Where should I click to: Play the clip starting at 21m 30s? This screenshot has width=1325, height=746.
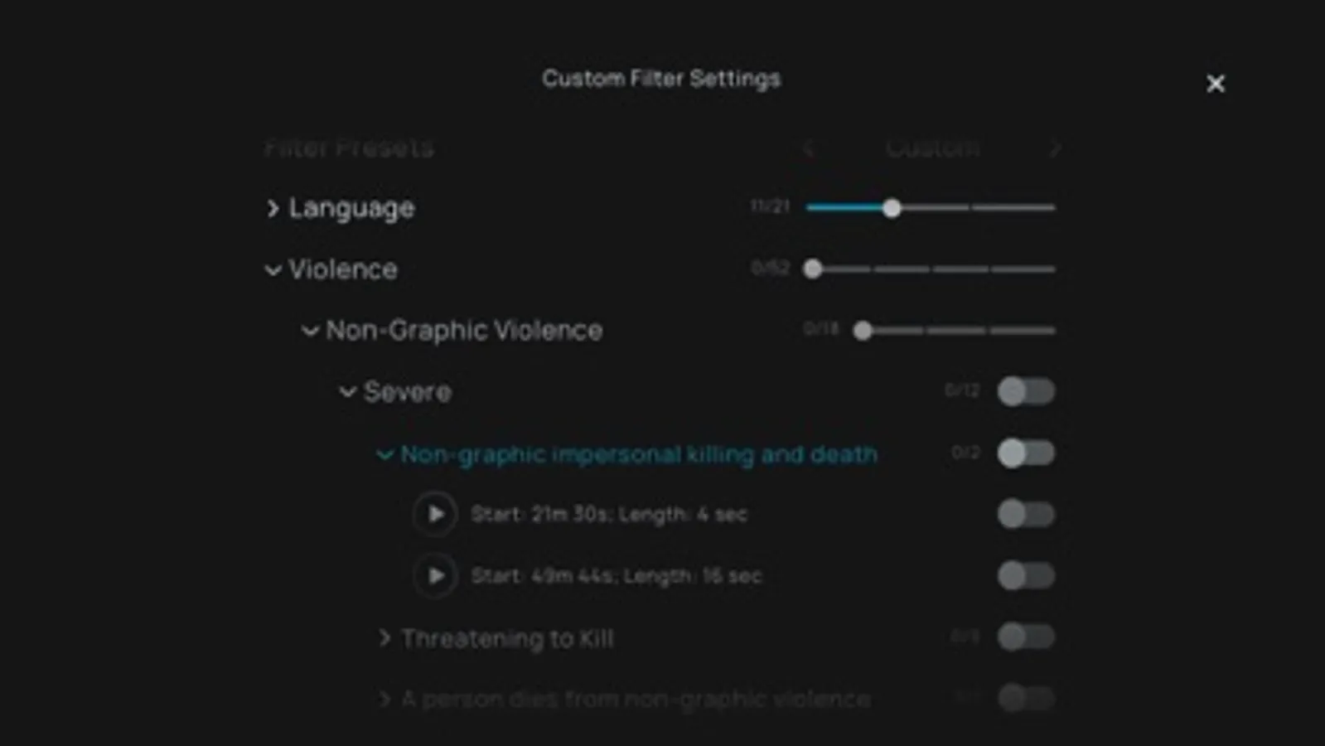click(x=435, y=515)
